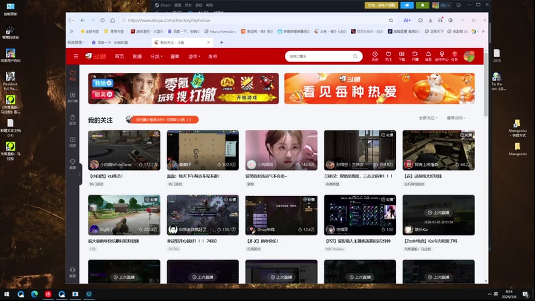Open the 小白鸽WhiteDove stream thumbnail
The image size is (535, 301).
[124, 150]
